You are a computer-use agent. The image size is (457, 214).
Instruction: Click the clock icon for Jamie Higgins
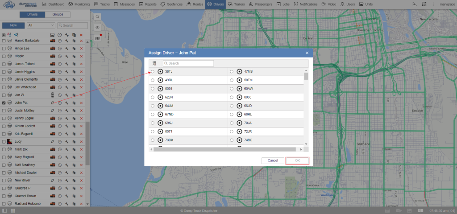pos(59,72)
